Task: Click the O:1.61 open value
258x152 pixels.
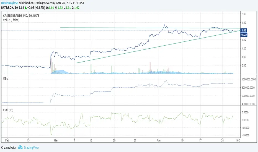Action: coord(50,8)
